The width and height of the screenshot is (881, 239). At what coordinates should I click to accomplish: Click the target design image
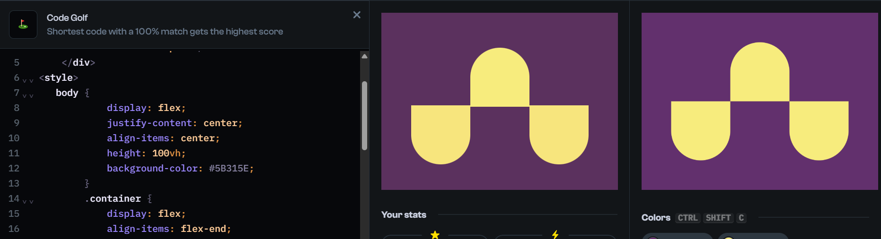tap(759, 101)
